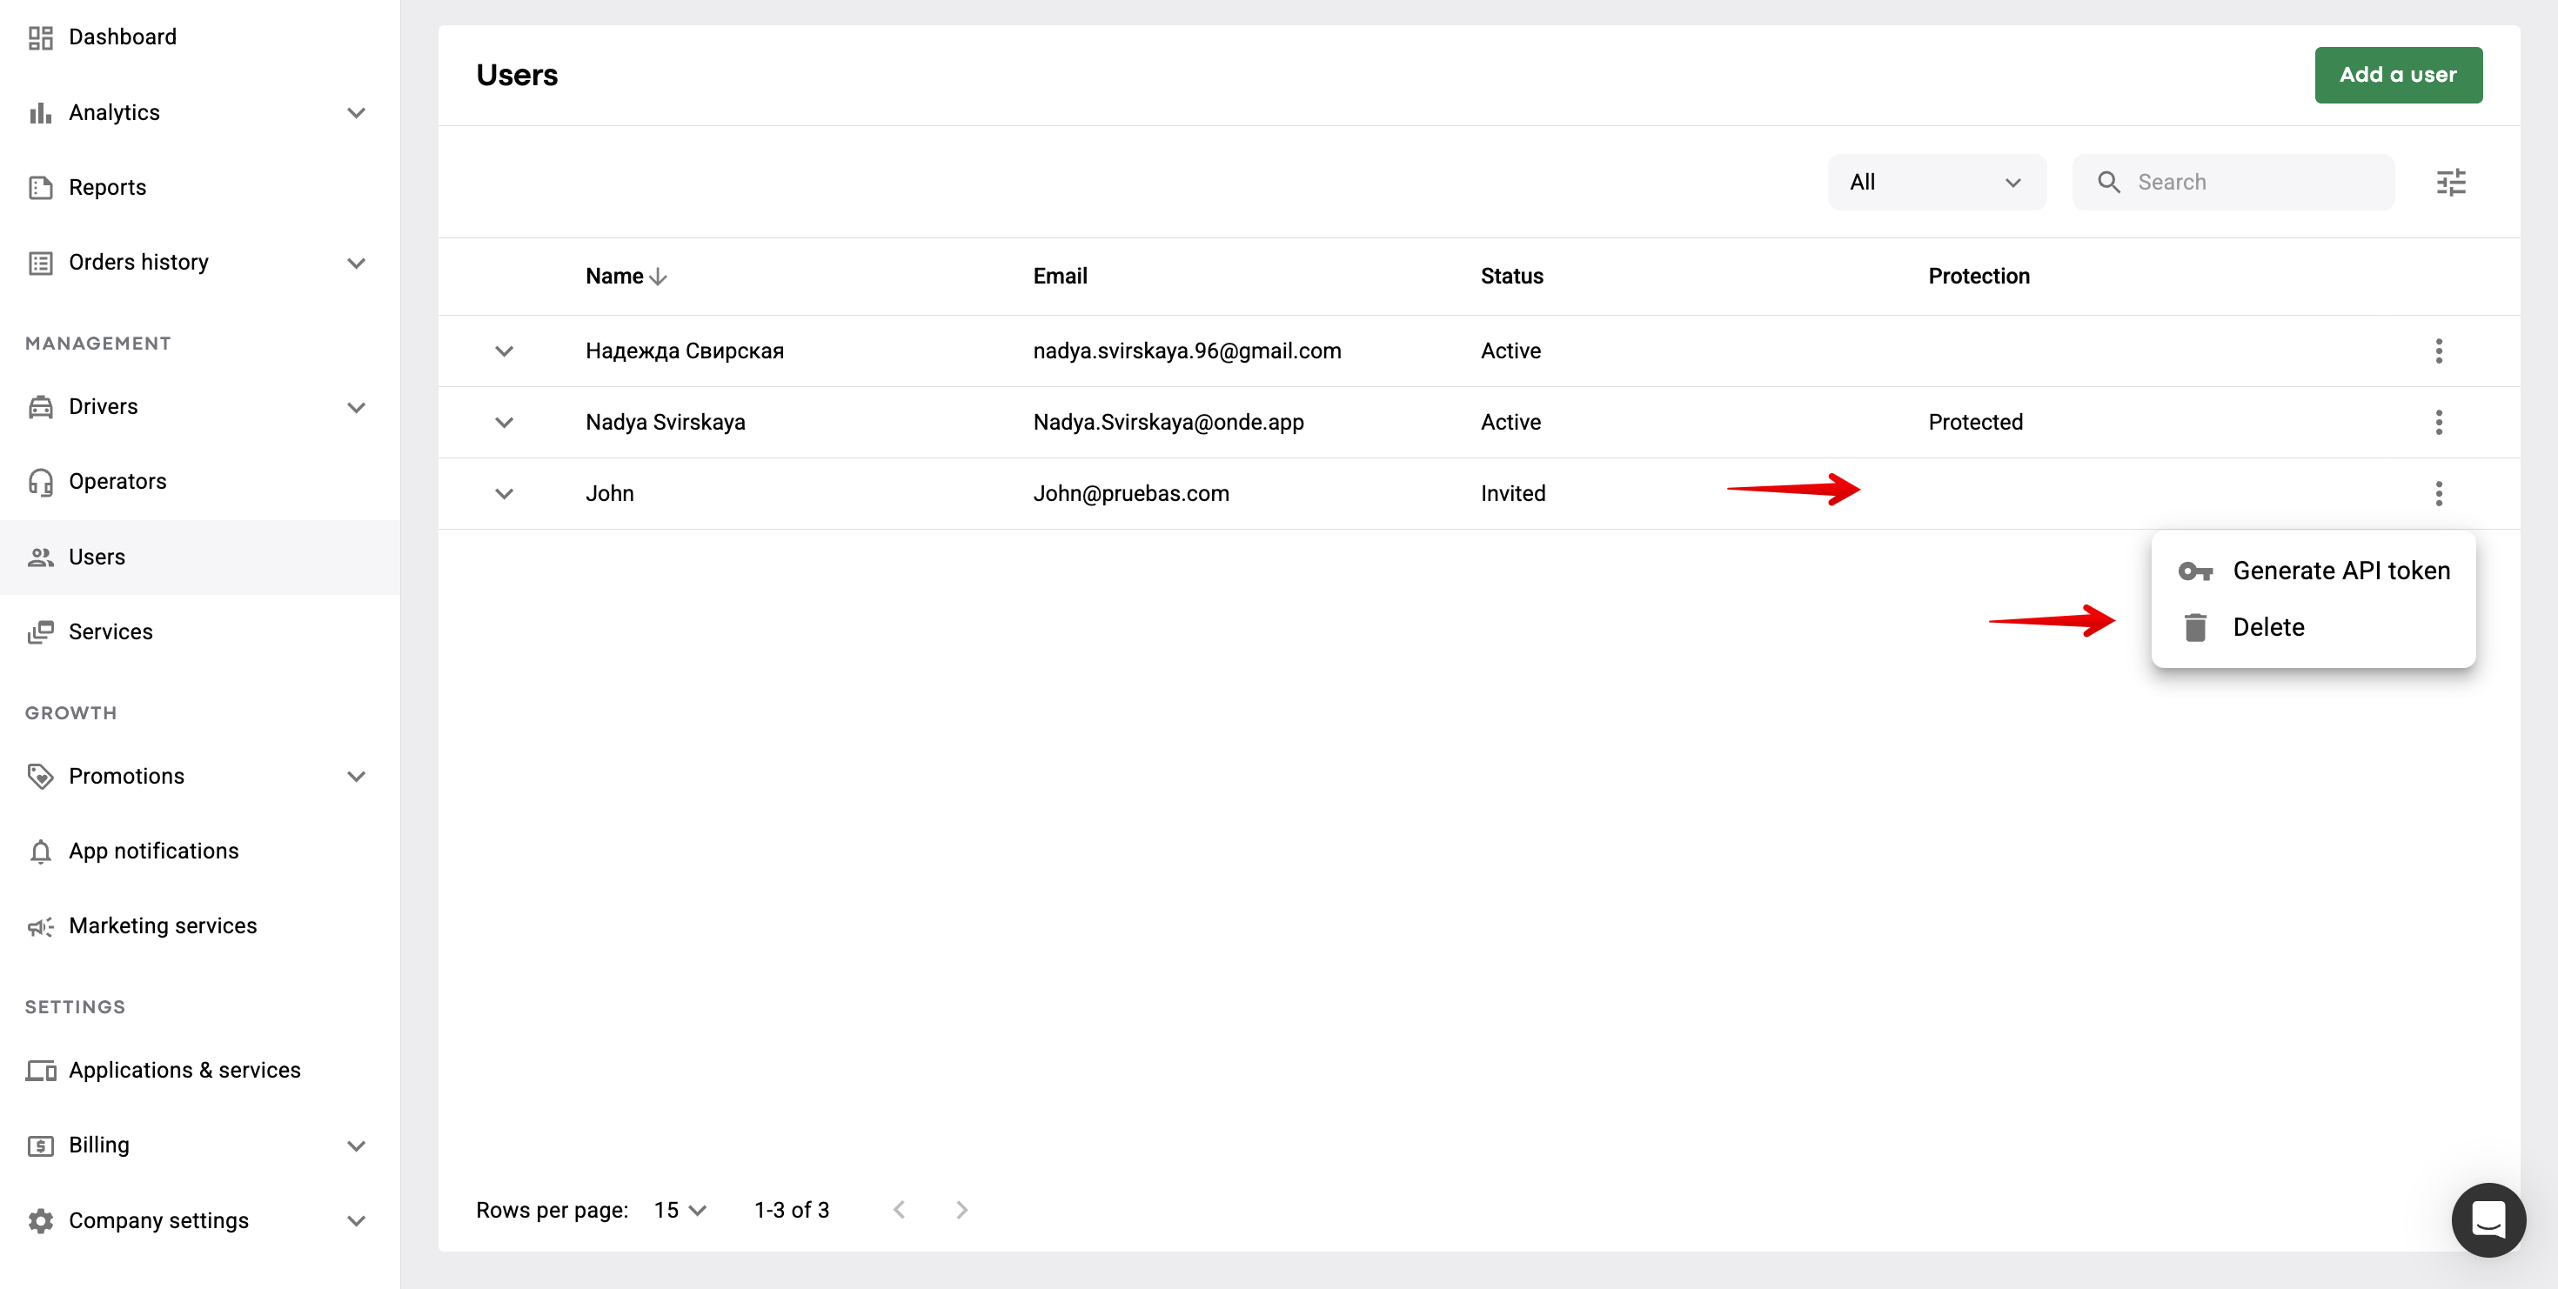Screen dimensions: 2558x1289
Task: Expand the Analytics sidebar section
Action: point(356,112)
